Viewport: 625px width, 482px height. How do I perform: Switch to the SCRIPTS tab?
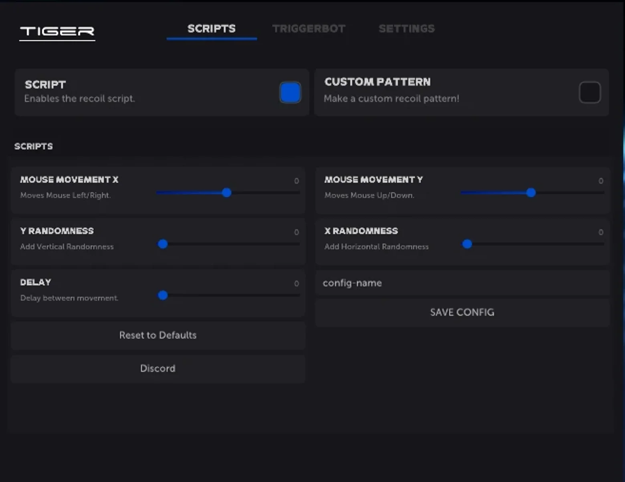(x=212, y=29)
